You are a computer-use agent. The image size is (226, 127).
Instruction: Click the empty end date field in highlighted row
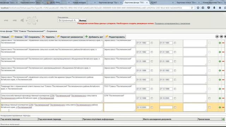point(166,107)
